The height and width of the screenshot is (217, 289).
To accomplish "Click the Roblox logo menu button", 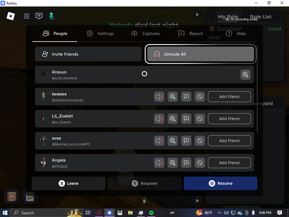I will point(10,16).
